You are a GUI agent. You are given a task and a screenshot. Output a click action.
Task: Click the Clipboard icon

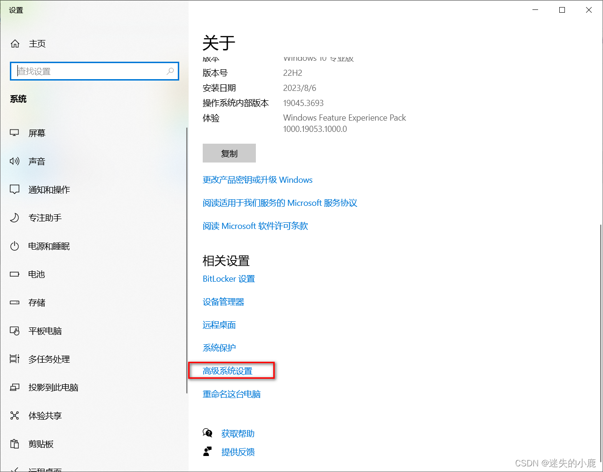tap(15, 444)
